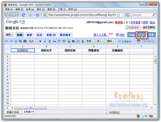Open the 格式 dropdown

[x=33, y=41]
